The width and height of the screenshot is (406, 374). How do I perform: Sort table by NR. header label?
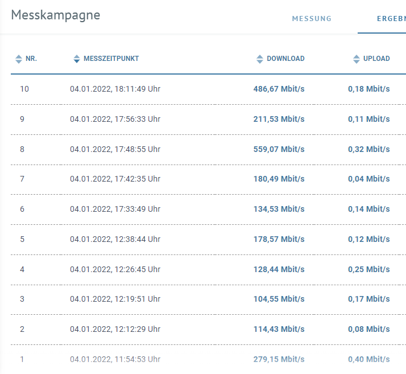point(31,59)
